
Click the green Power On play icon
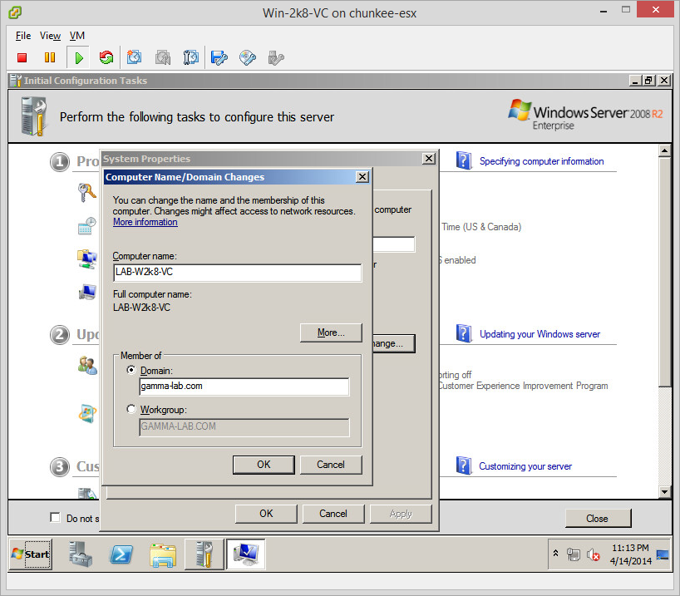tap(78, 57)
